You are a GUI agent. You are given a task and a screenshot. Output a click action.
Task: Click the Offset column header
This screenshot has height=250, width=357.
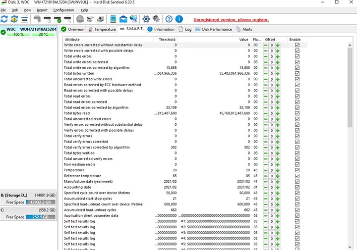[x=275, y=40]
